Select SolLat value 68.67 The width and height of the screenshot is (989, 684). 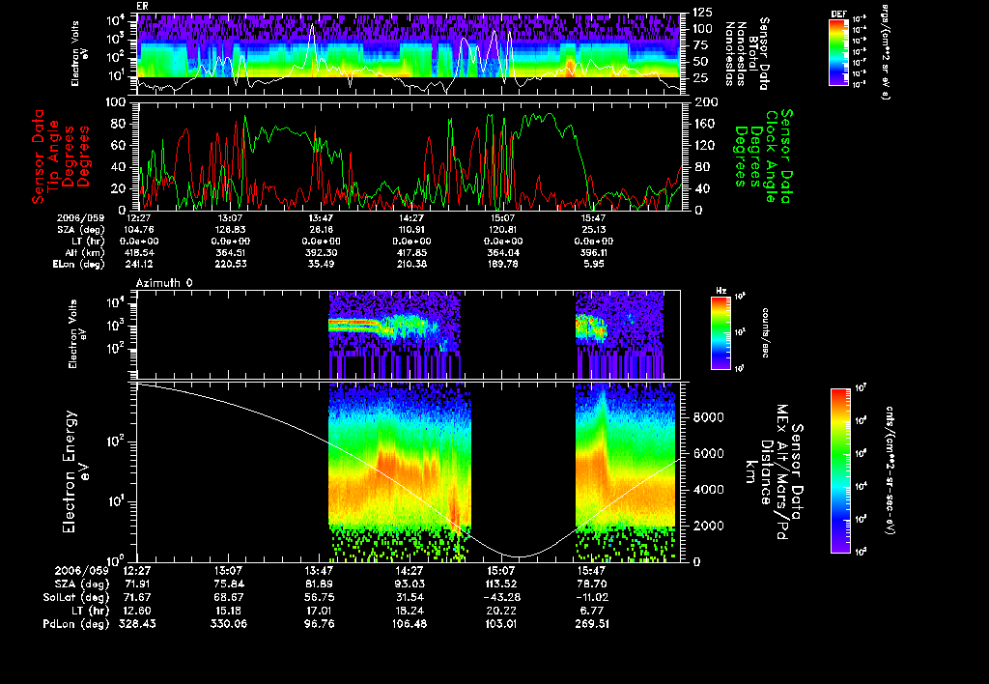(x=228, y=598)
